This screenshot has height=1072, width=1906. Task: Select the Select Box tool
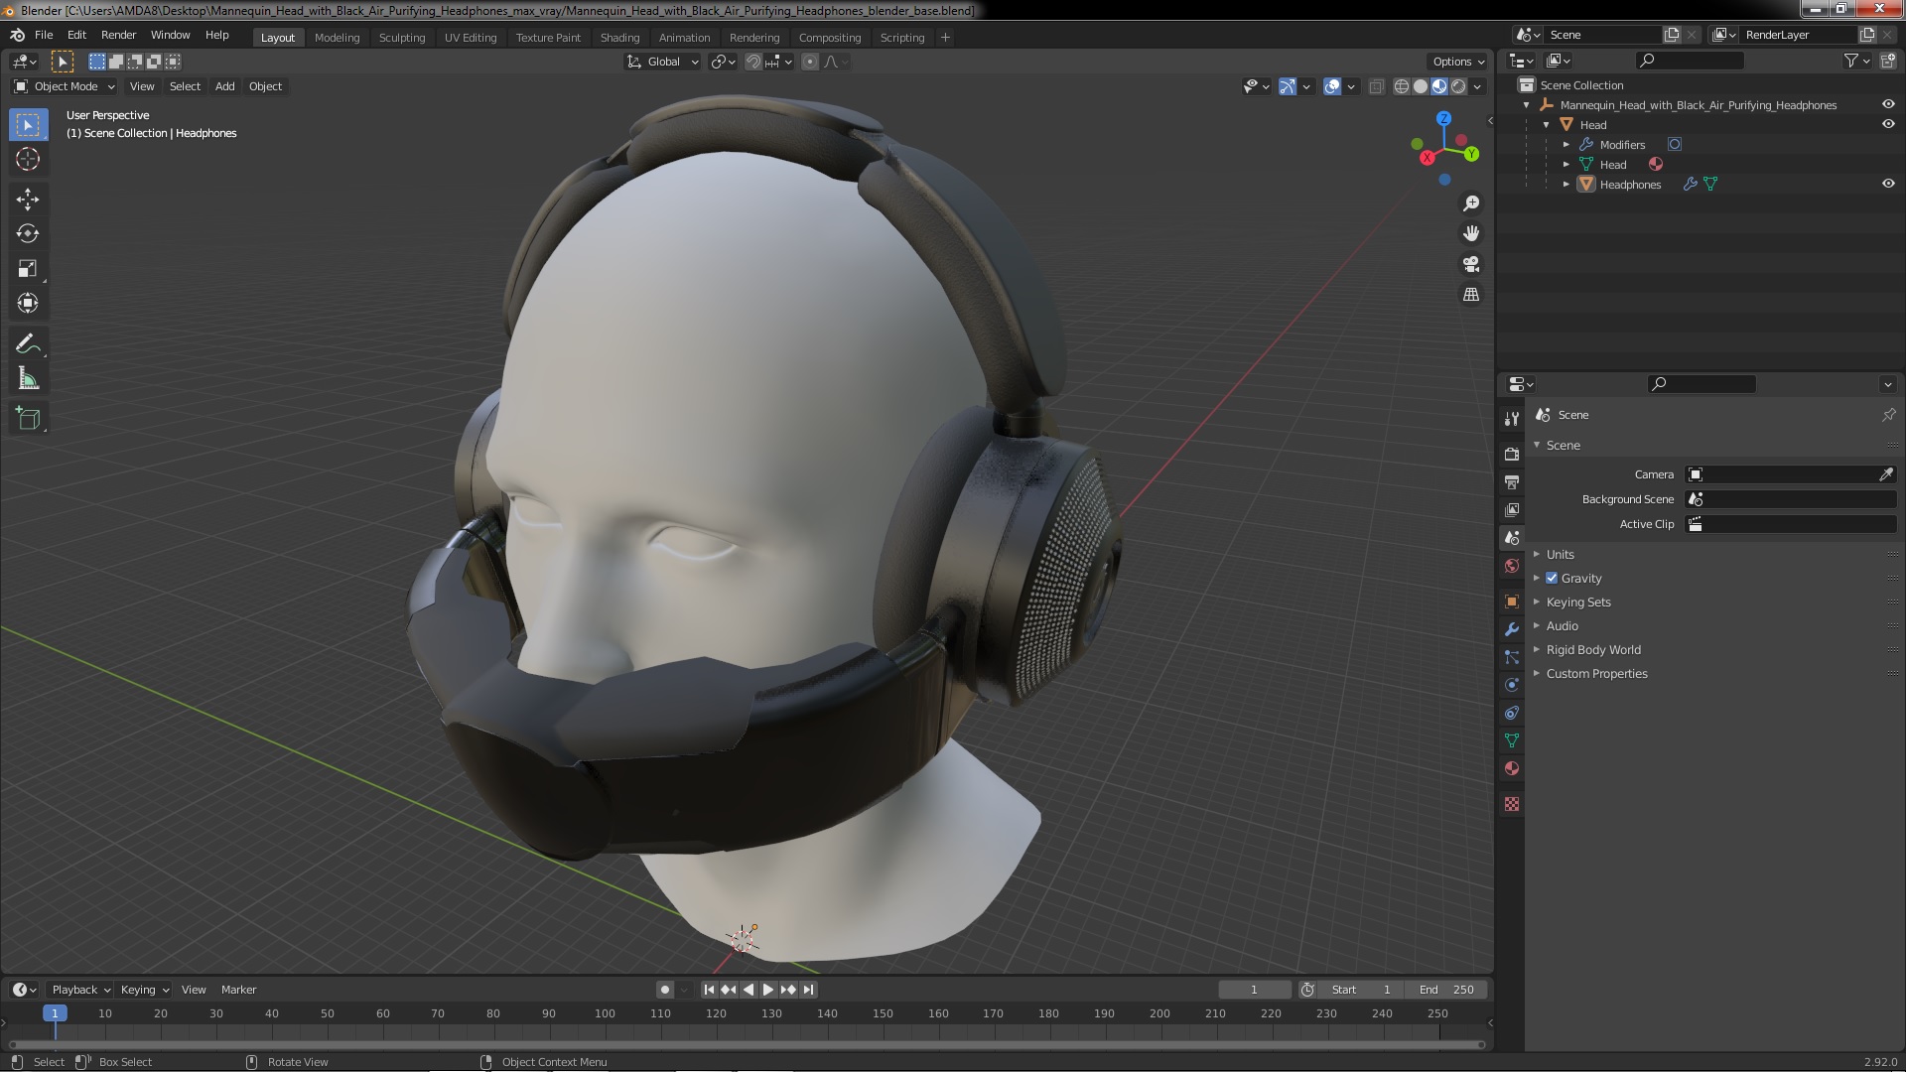pyautogui.click(x=28, y=125)
